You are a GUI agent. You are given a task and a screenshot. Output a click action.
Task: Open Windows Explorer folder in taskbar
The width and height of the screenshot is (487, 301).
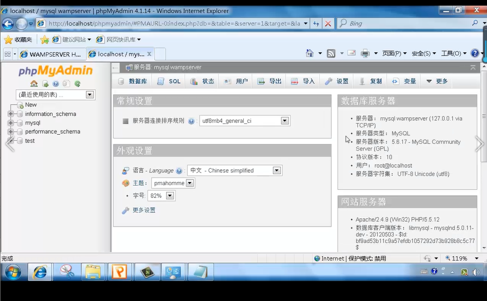click(x=93, y=272)
